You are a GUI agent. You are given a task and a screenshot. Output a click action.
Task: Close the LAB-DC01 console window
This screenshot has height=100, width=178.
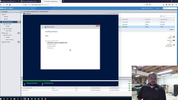click(117, 14)
